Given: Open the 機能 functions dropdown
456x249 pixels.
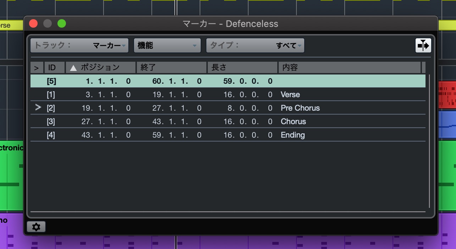Looking at the screenshot, I should click(167, 45).
